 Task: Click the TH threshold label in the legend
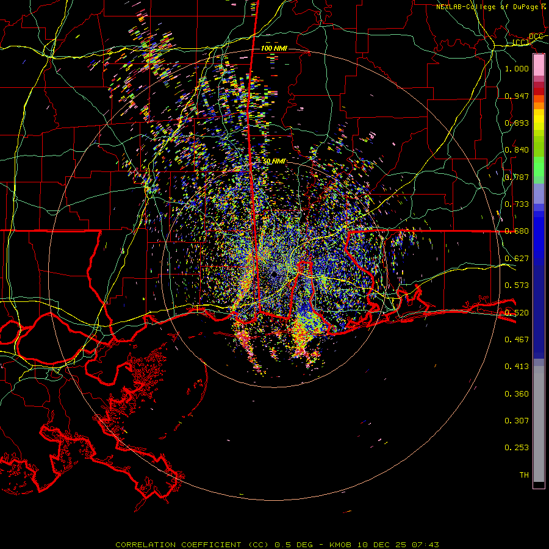tap(524, 475)
